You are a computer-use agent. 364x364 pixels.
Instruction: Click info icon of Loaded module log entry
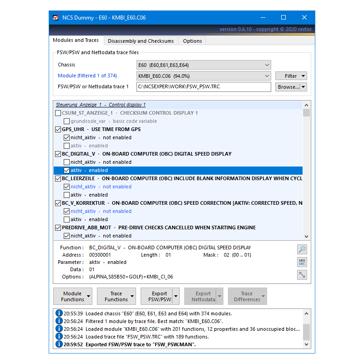coord(59,329)
